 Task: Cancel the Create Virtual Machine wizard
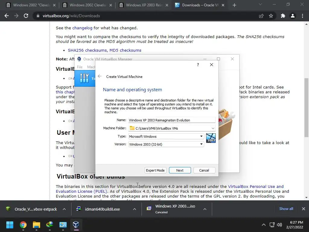(204, 170)
